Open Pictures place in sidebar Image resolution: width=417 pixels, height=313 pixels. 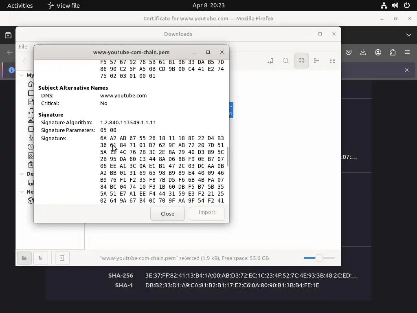31,120
